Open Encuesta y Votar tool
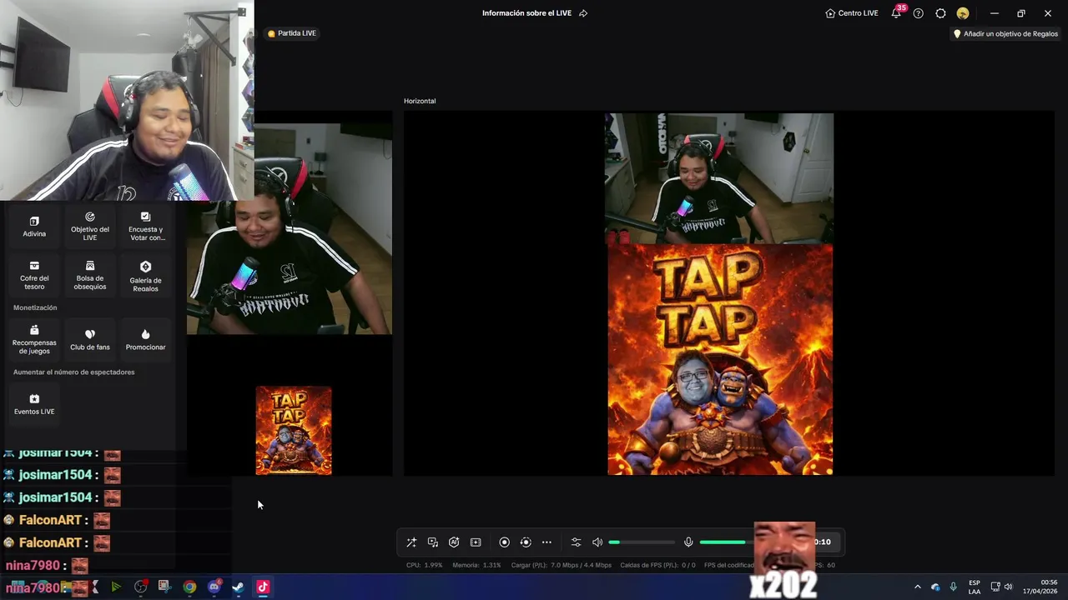The image size is (1068, 600). pyautogui.click(x=146, y=227)
